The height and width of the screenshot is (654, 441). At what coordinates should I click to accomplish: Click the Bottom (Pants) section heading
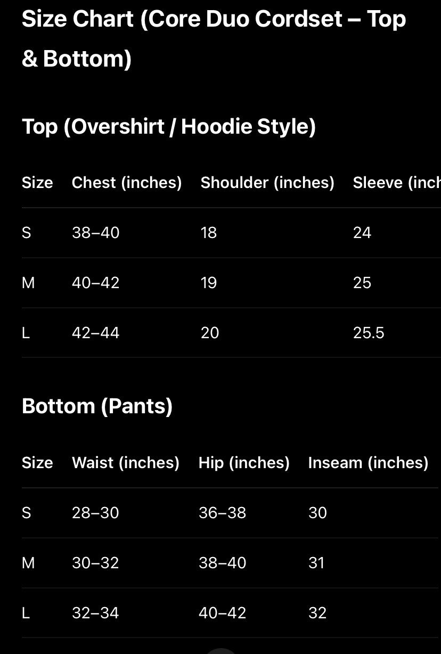[x=97, y=406]
